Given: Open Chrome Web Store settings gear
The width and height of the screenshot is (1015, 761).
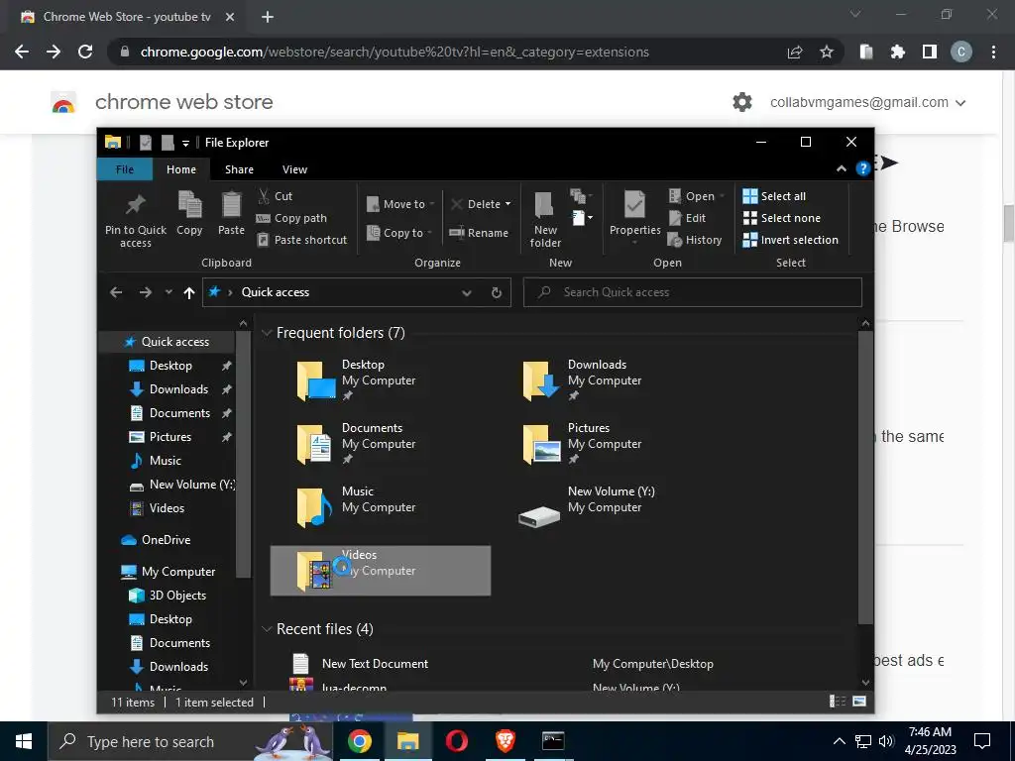Looking at the screenshot, I should coord(742,102).
